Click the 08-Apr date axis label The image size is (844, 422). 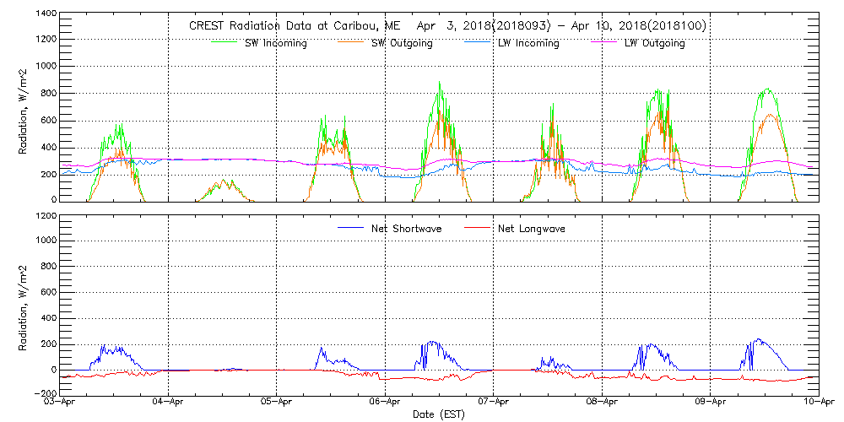[602, 403]
